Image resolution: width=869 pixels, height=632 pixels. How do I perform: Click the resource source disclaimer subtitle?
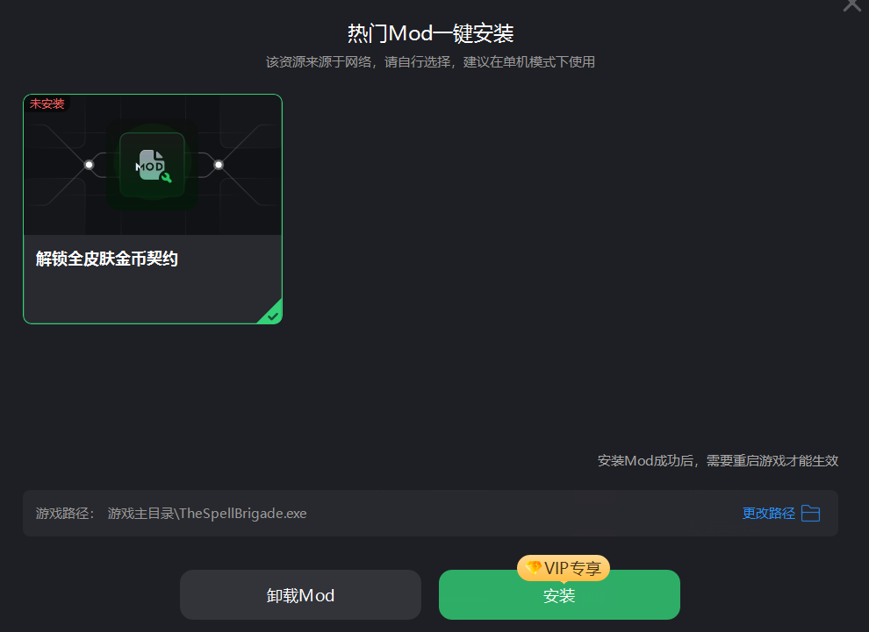point(431,62)
